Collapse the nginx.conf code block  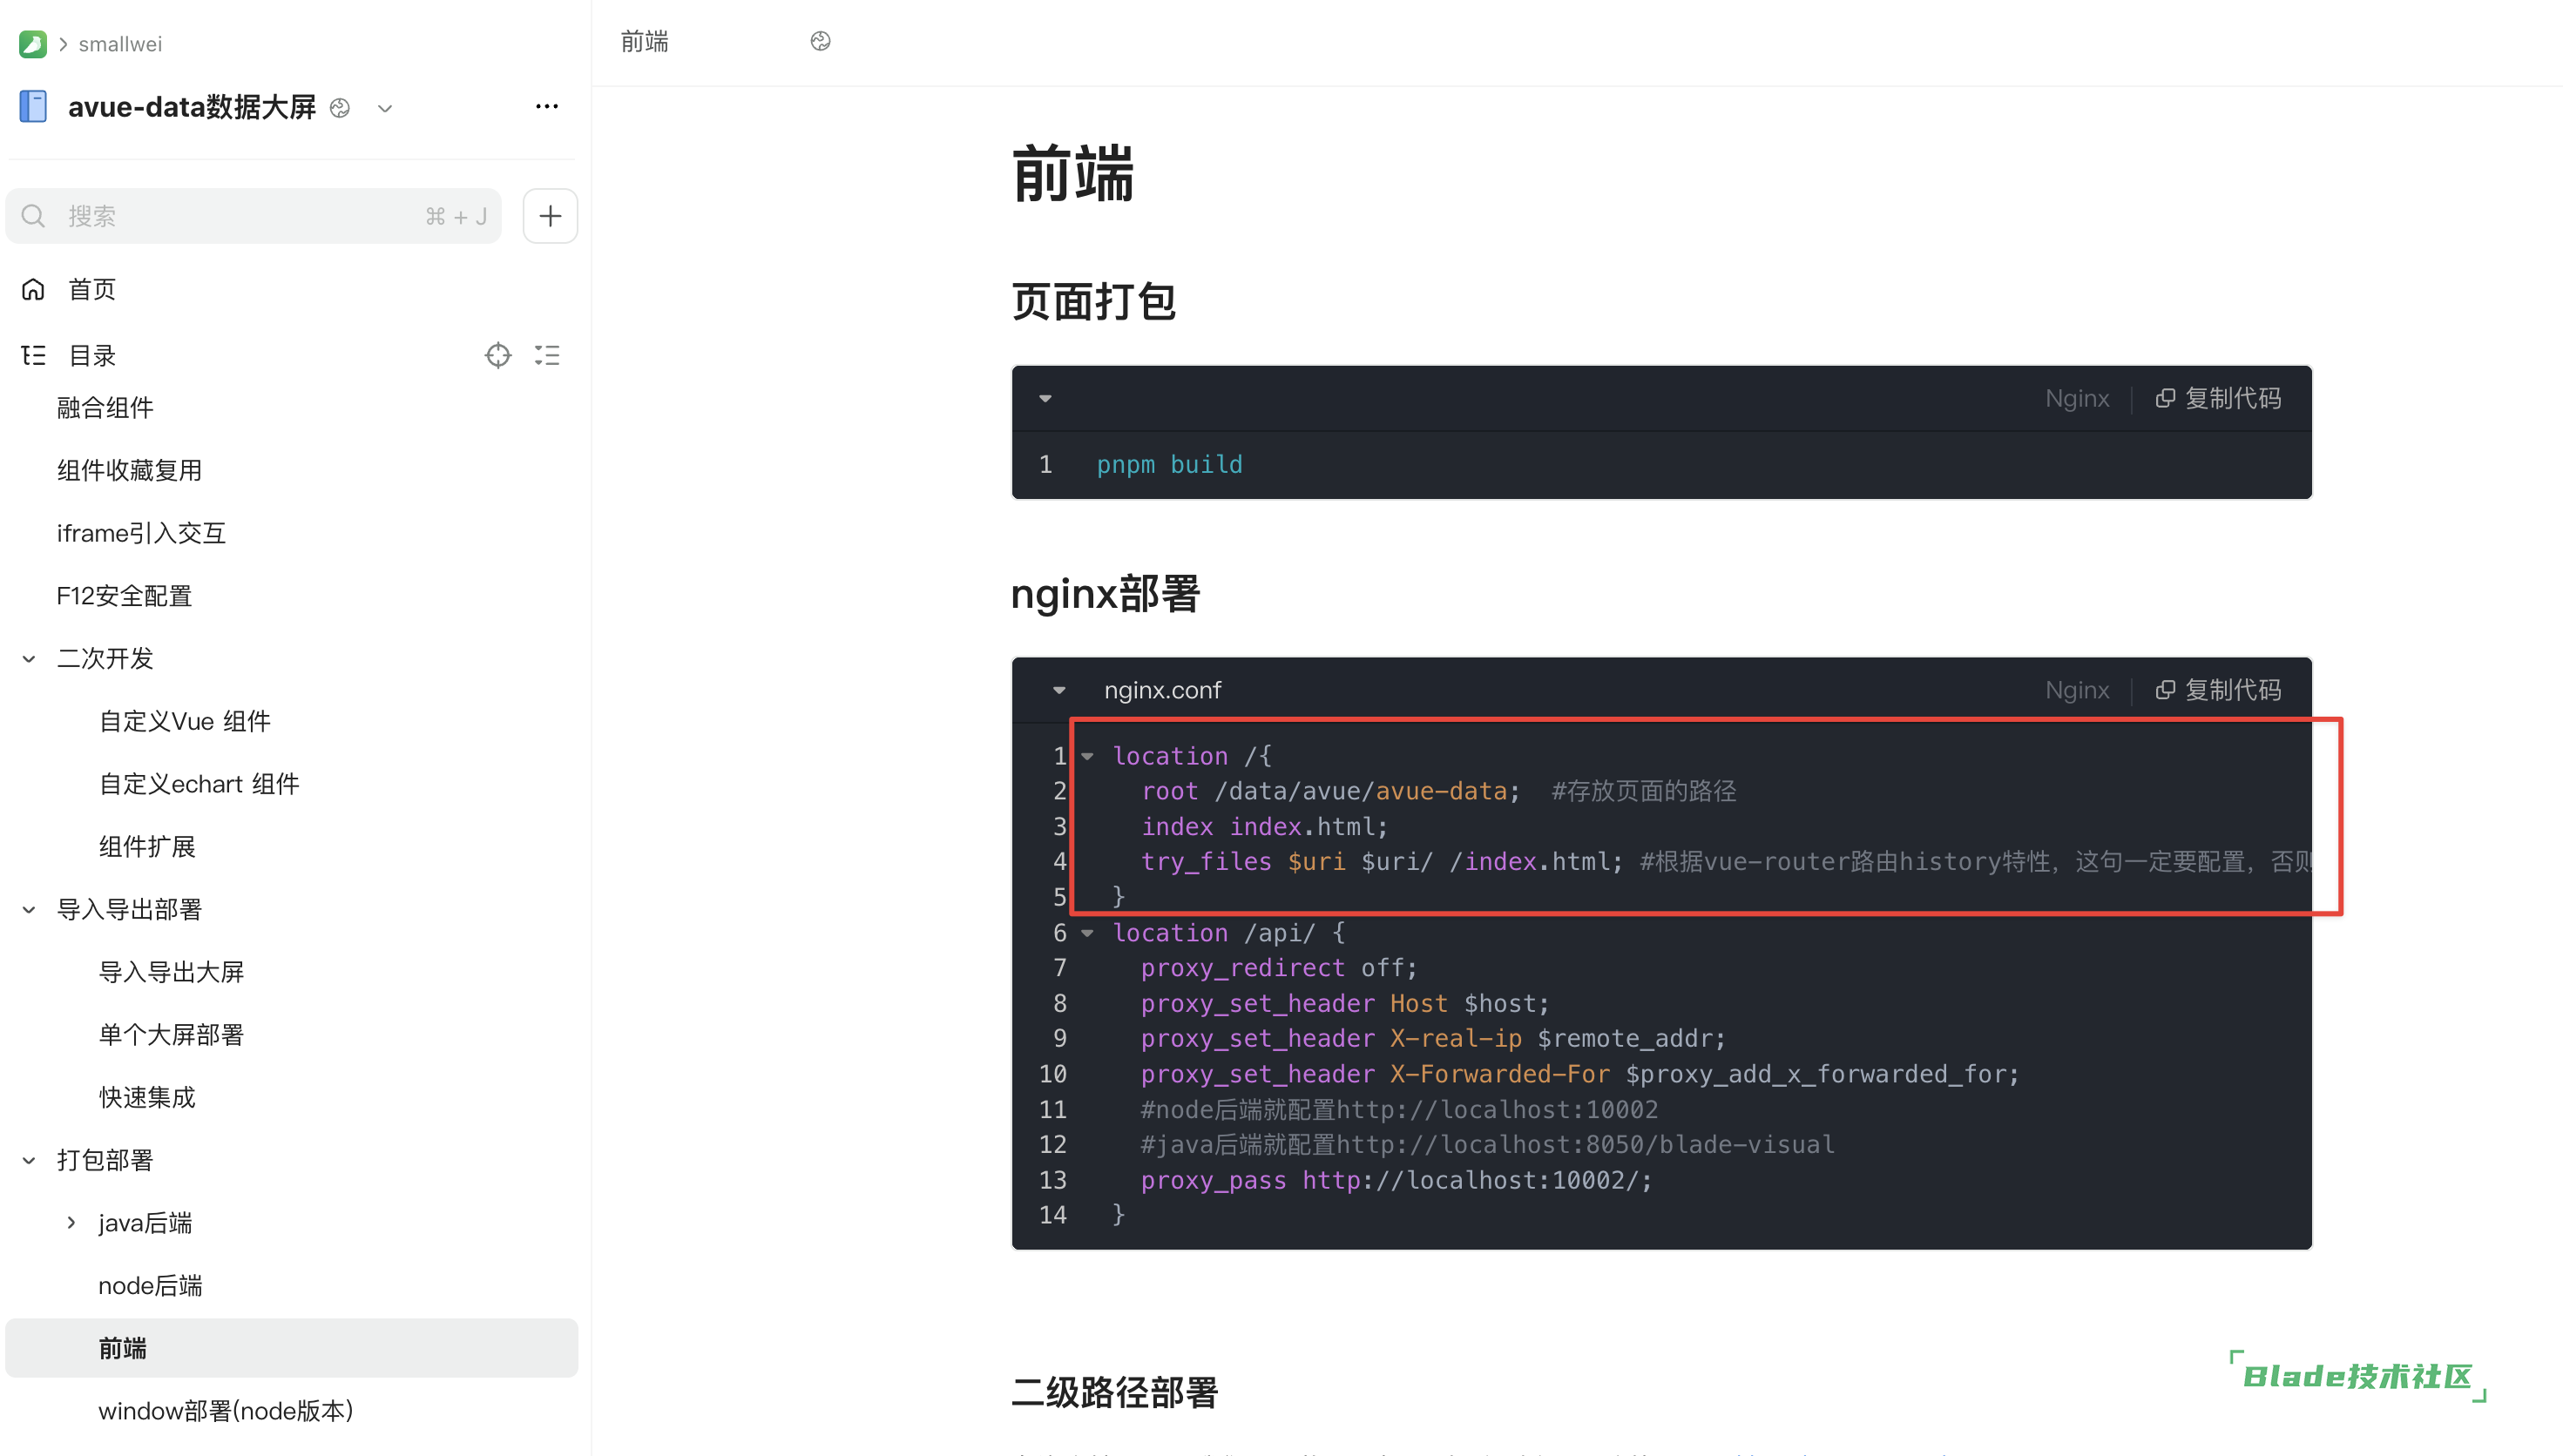click(1059, 690)
